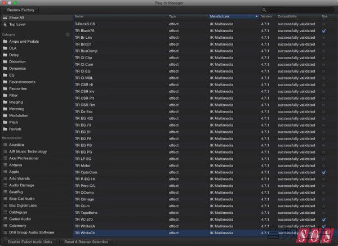Click Reset & Rescan Selection button
The width and height of the screenshot is (338, 246).
coord(86,242)
